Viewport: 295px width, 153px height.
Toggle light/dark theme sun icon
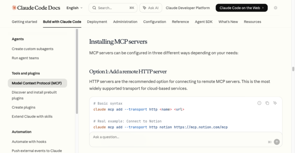(x=275, y=8)
